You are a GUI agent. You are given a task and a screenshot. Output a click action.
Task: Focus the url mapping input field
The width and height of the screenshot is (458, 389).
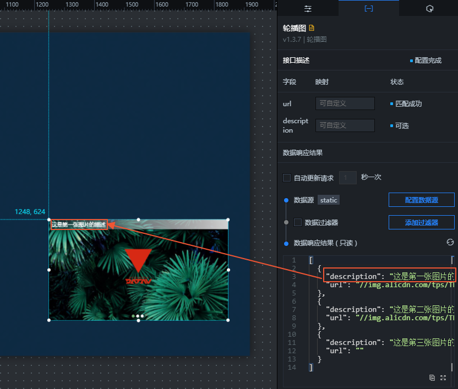[345, 103]
